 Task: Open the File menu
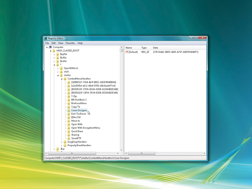47,43
